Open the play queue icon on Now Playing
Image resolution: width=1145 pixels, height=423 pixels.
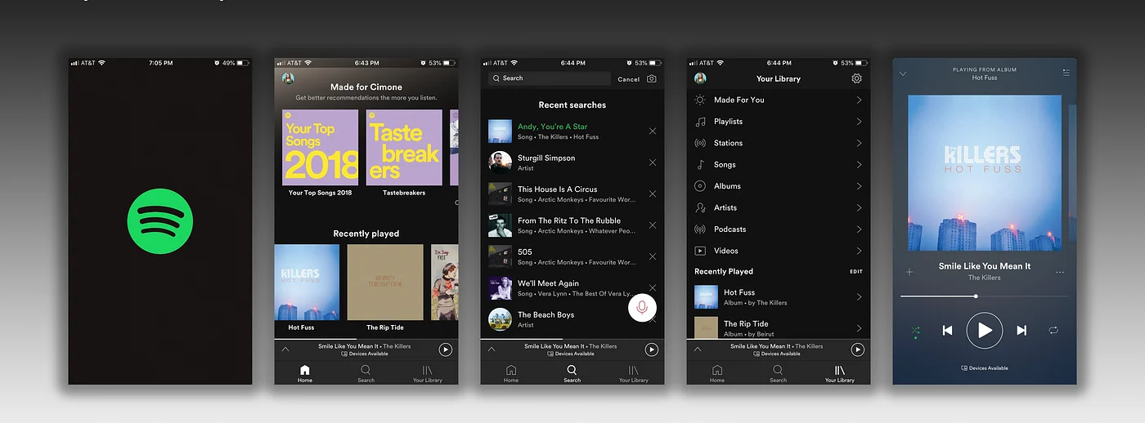[1066, 73]
